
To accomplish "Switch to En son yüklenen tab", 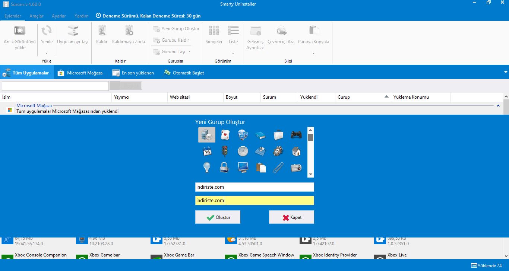I will click(133, 73).
